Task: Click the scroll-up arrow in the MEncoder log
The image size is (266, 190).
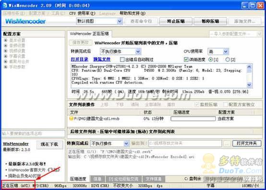Action: pos(249,67)
